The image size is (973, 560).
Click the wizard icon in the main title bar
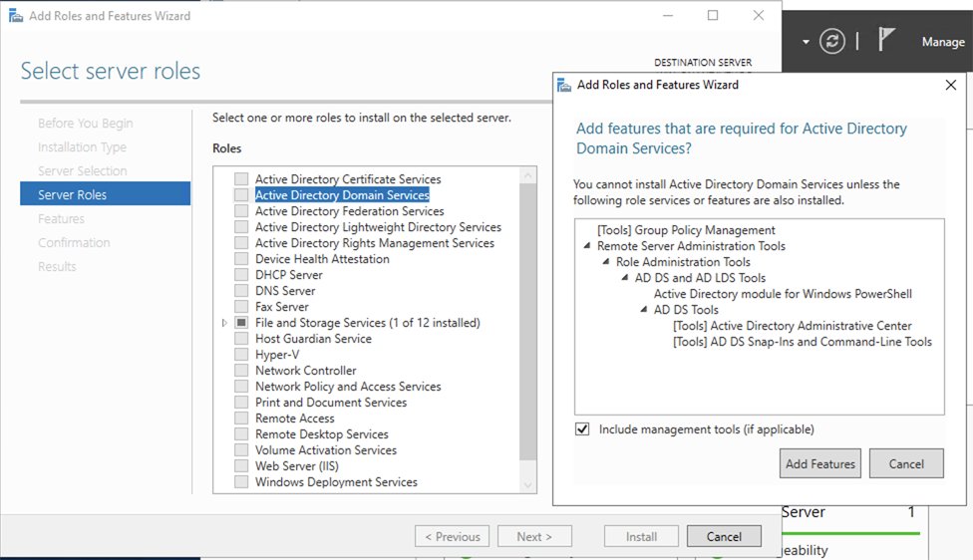(x=16, y=16)
